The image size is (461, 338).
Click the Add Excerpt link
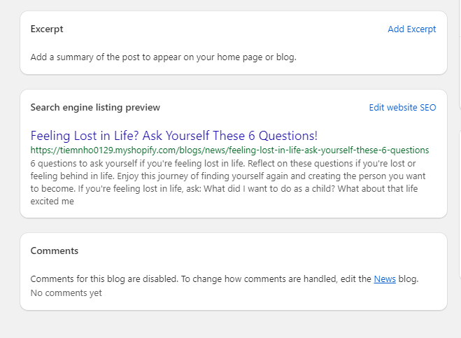point(411,29)
